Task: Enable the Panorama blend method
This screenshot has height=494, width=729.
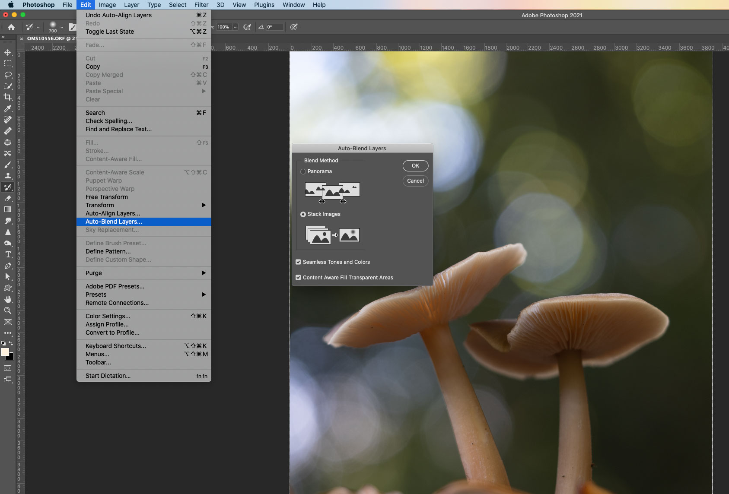Action: click(303, 171)
